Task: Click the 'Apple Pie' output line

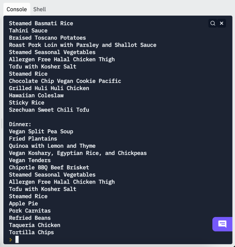Action: pos(23,203)
